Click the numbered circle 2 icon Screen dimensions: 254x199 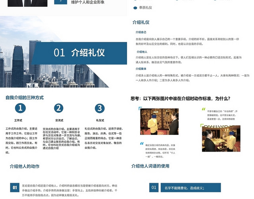(x=59, y=108)
